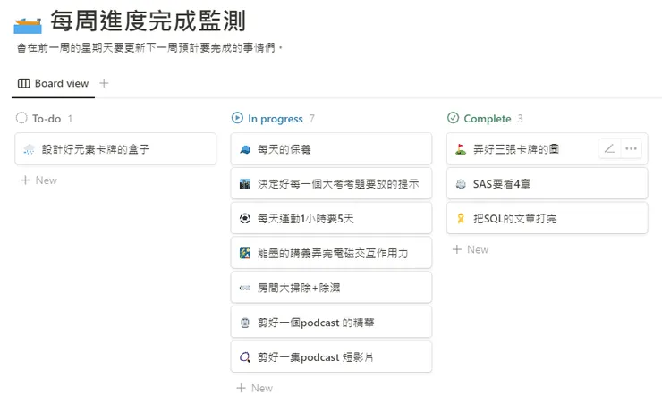Open the three-dot menu on first Complete card
The image size is (662, 411).
[x=631, y=149]
